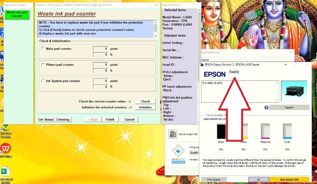Close the AdjProg waste ink window
Screen dimensions: 317x184
point(157,5)
